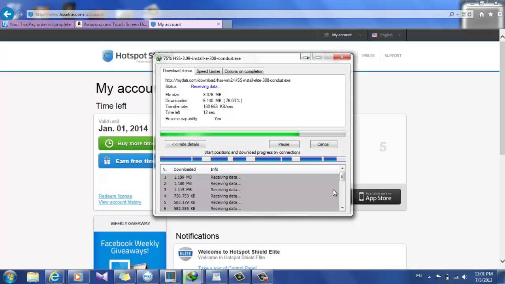Click the ELITE badge icon in Notifications

click(185, 254)
